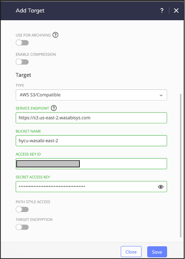Toggle Use For Archiving switch

point(22,43)
